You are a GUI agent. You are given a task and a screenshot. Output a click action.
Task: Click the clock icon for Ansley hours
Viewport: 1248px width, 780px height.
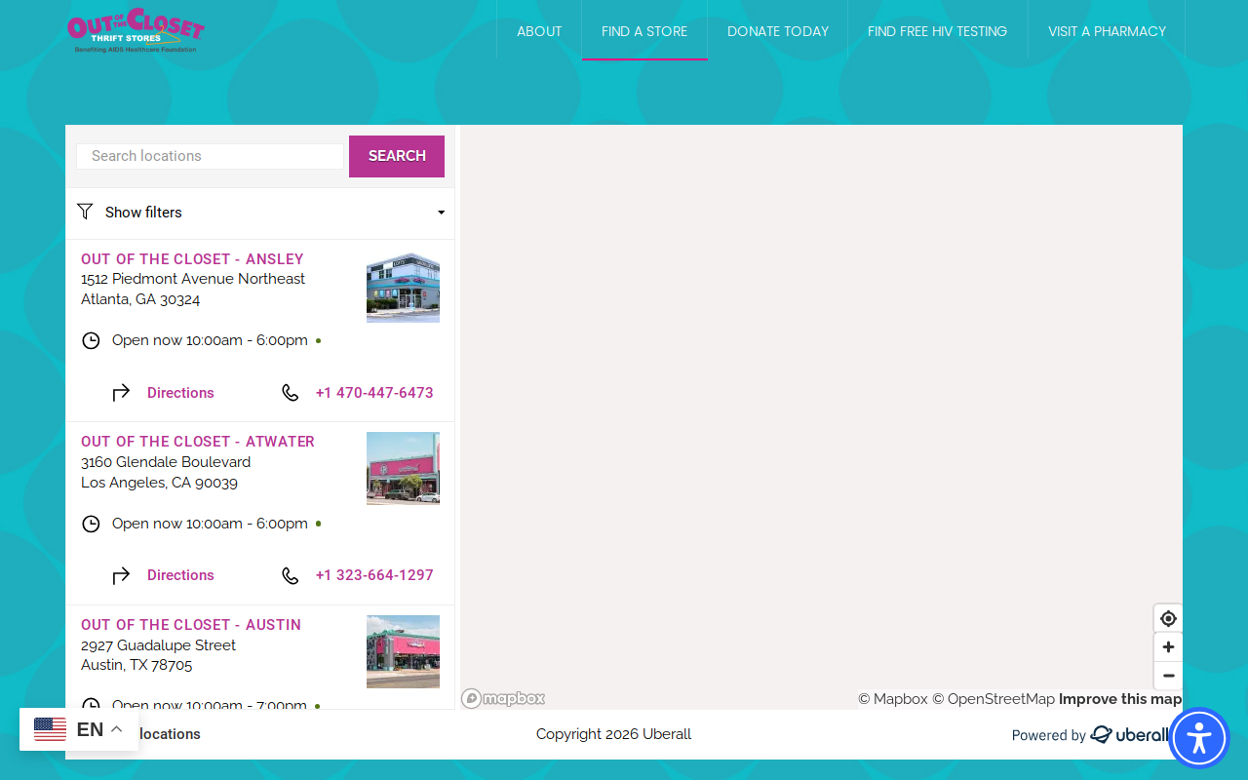coord(91,340)
